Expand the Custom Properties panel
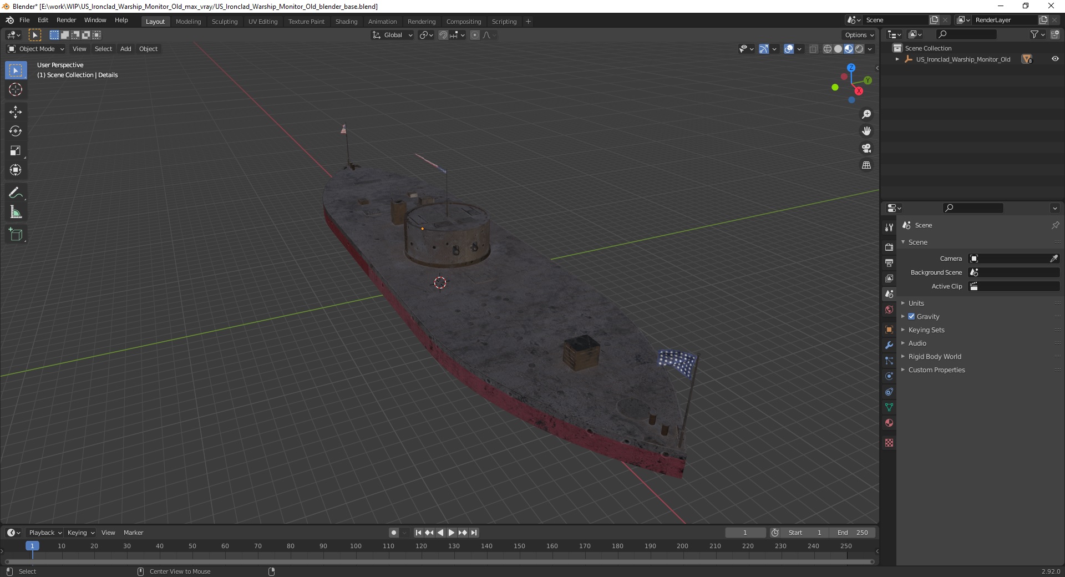The width and height of the screenshot is (1065, 577). tap(936, 370)
